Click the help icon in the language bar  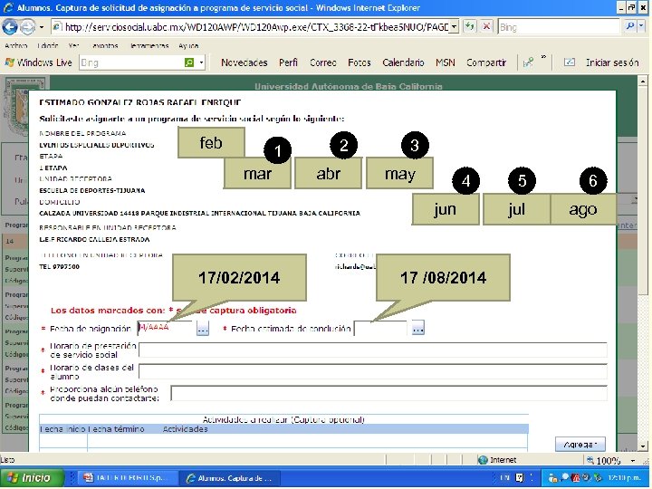520,478
